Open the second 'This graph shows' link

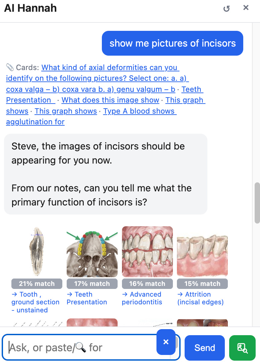point(66,111)
